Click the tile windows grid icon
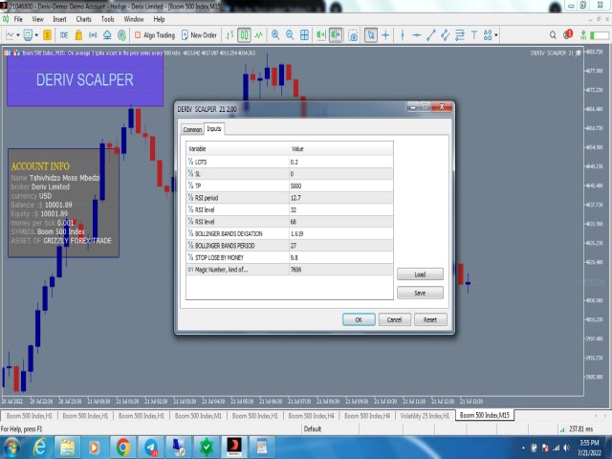 coord(304,35)
